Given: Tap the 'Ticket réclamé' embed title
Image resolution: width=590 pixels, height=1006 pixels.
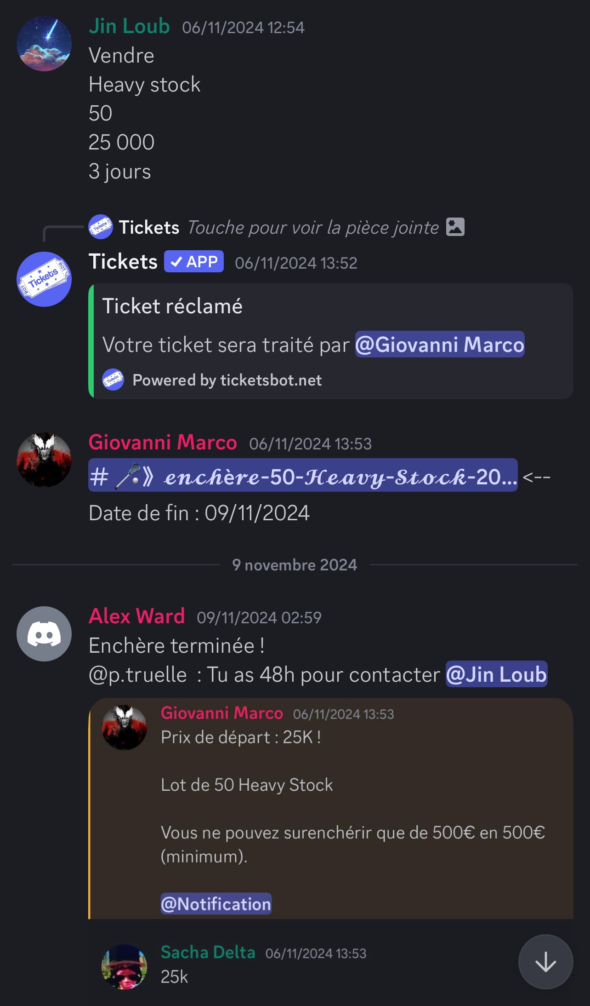Looking at the screenshot, I should point(172,306).
